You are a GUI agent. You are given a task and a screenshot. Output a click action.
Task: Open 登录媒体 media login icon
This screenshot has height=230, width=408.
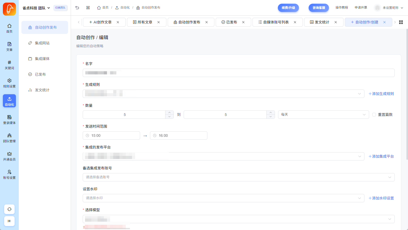click(x=9, y=119)
